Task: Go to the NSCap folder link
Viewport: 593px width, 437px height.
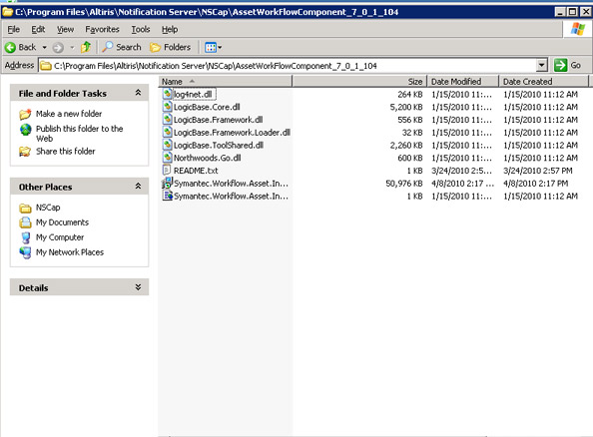Action: pyautogui.click(x=48, y=208)
